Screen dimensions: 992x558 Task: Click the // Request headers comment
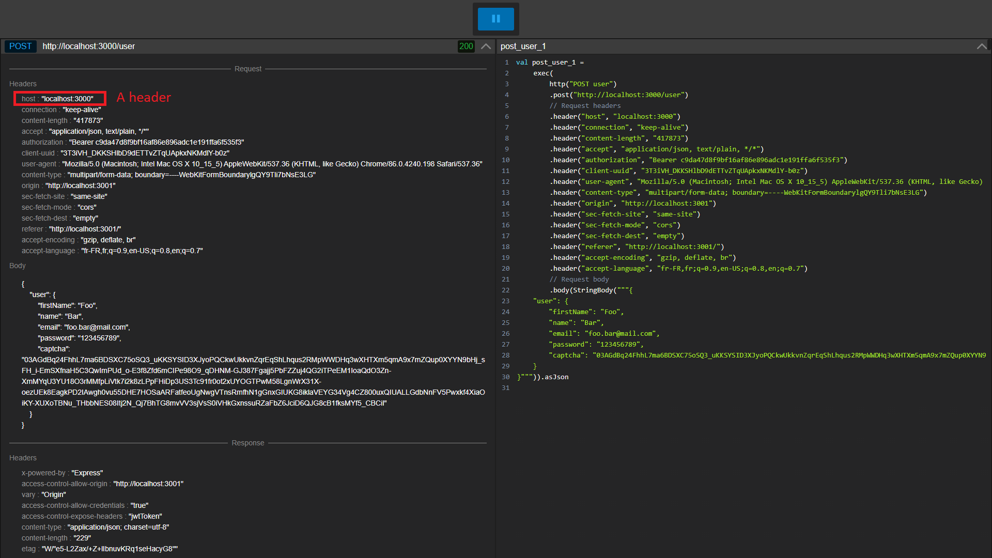point(585,105)
